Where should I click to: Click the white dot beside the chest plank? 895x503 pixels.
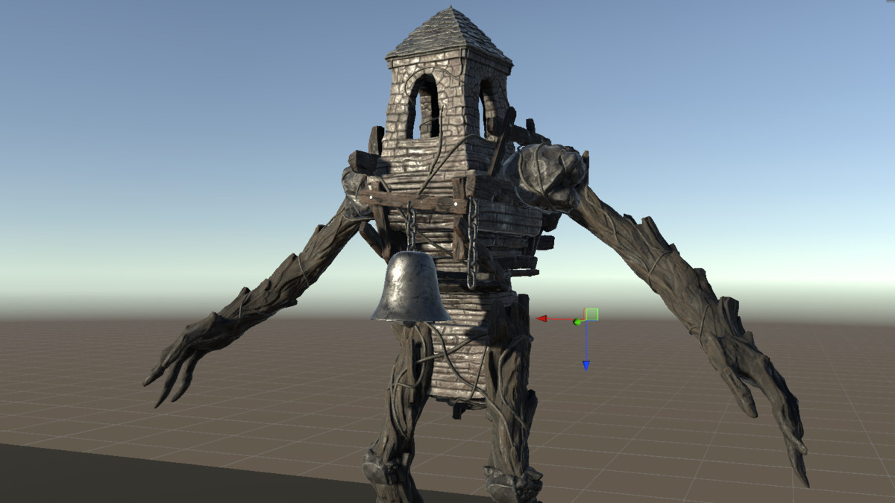coord(455,205)
